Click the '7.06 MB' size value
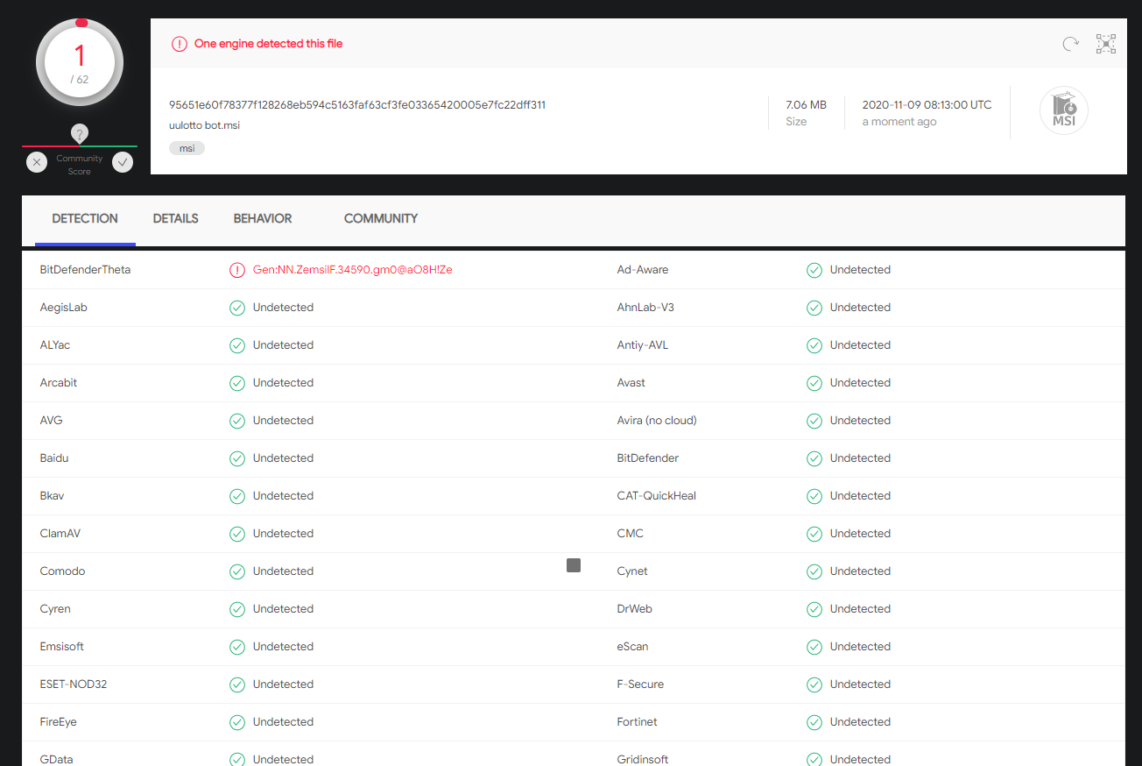 click(806, 105)
